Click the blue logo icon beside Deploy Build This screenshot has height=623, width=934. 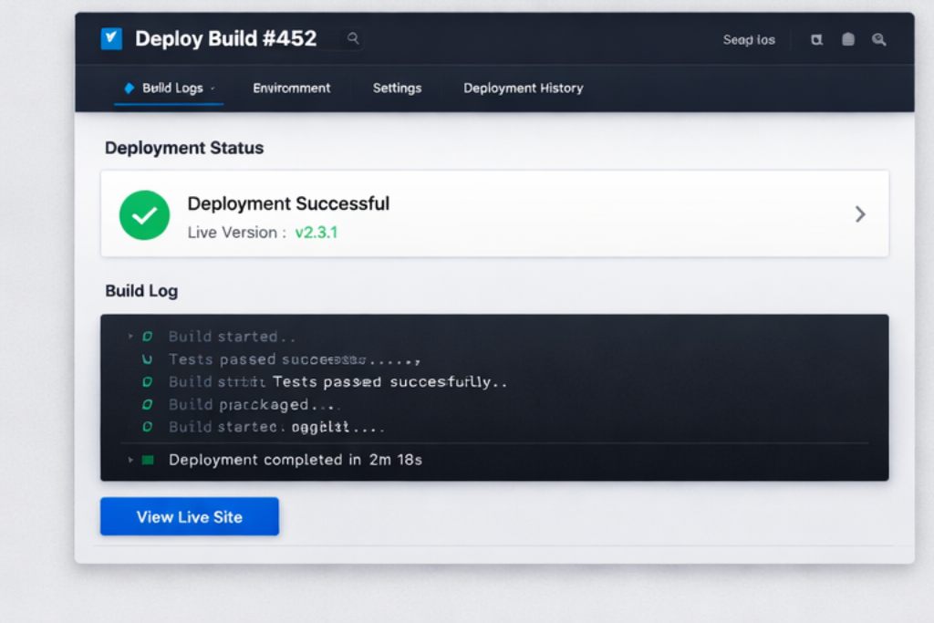point(111,38)
